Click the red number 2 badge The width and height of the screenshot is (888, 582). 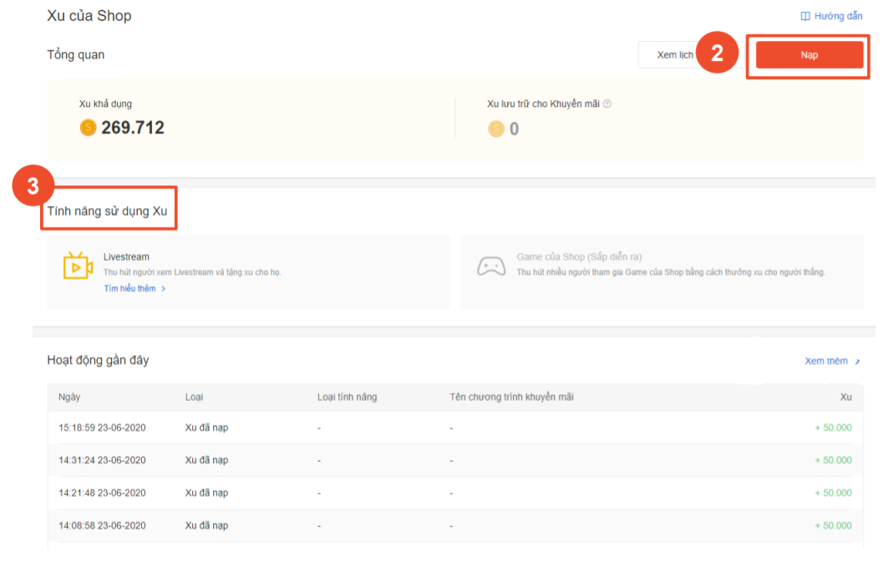point(717,53)
